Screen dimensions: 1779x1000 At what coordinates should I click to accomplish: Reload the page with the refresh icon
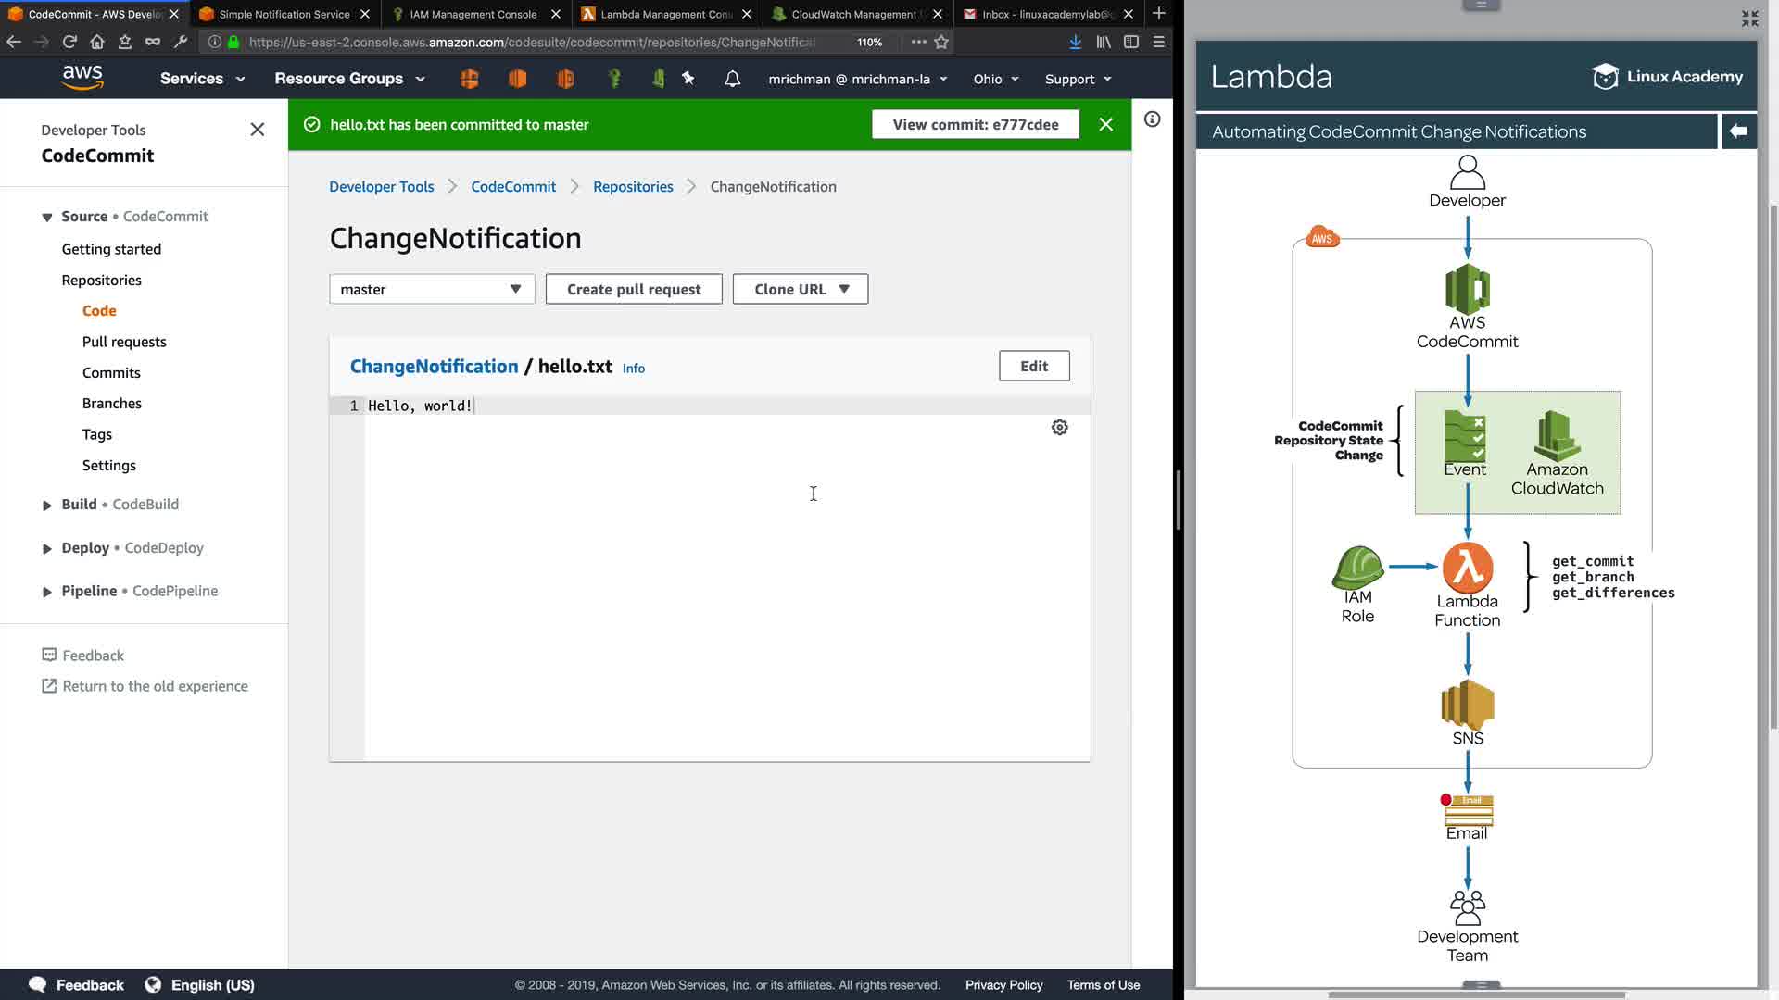(69, 42)
